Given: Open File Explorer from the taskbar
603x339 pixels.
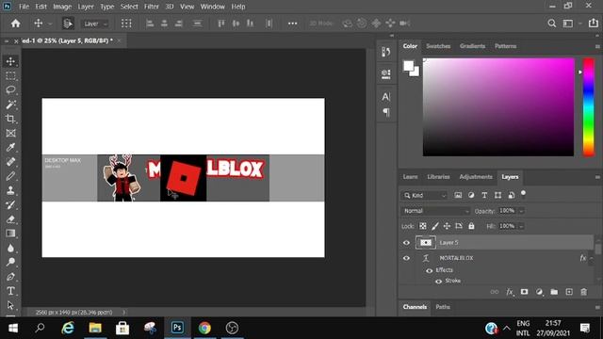Looking at the screenshot, I should [x=95, y=328].
